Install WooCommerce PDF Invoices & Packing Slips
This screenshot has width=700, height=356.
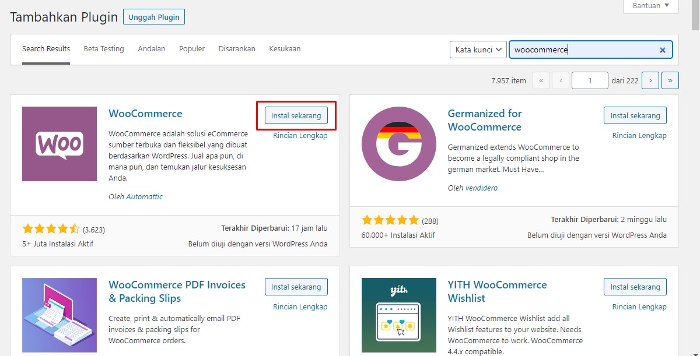(x=296, y=287)
